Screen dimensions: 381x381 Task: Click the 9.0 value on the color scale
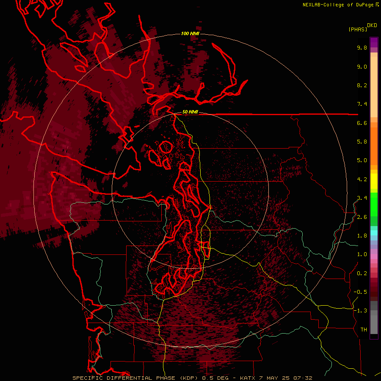pos(362,66)
